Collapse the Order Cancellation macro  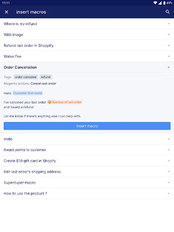tap(169, 67)
